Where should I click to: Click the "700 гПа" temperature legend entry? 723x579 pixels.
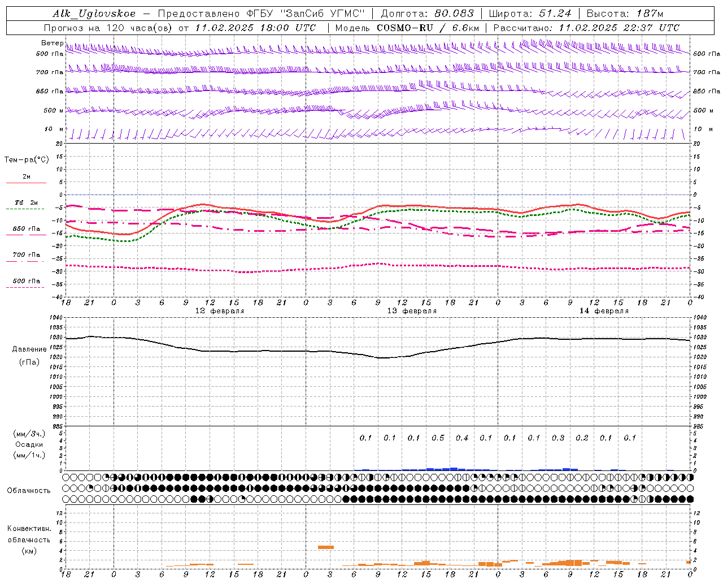26,254
